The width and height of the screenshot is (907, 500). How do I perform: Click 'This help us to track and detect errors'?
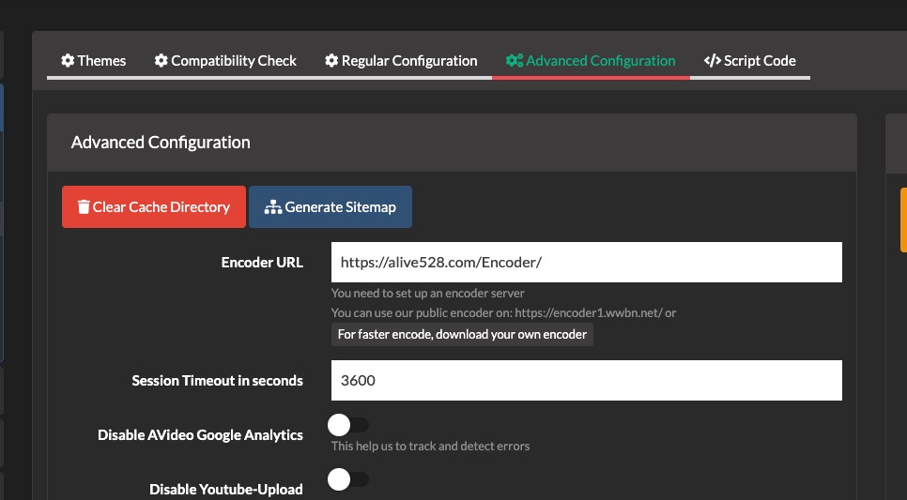coord(430,447)
